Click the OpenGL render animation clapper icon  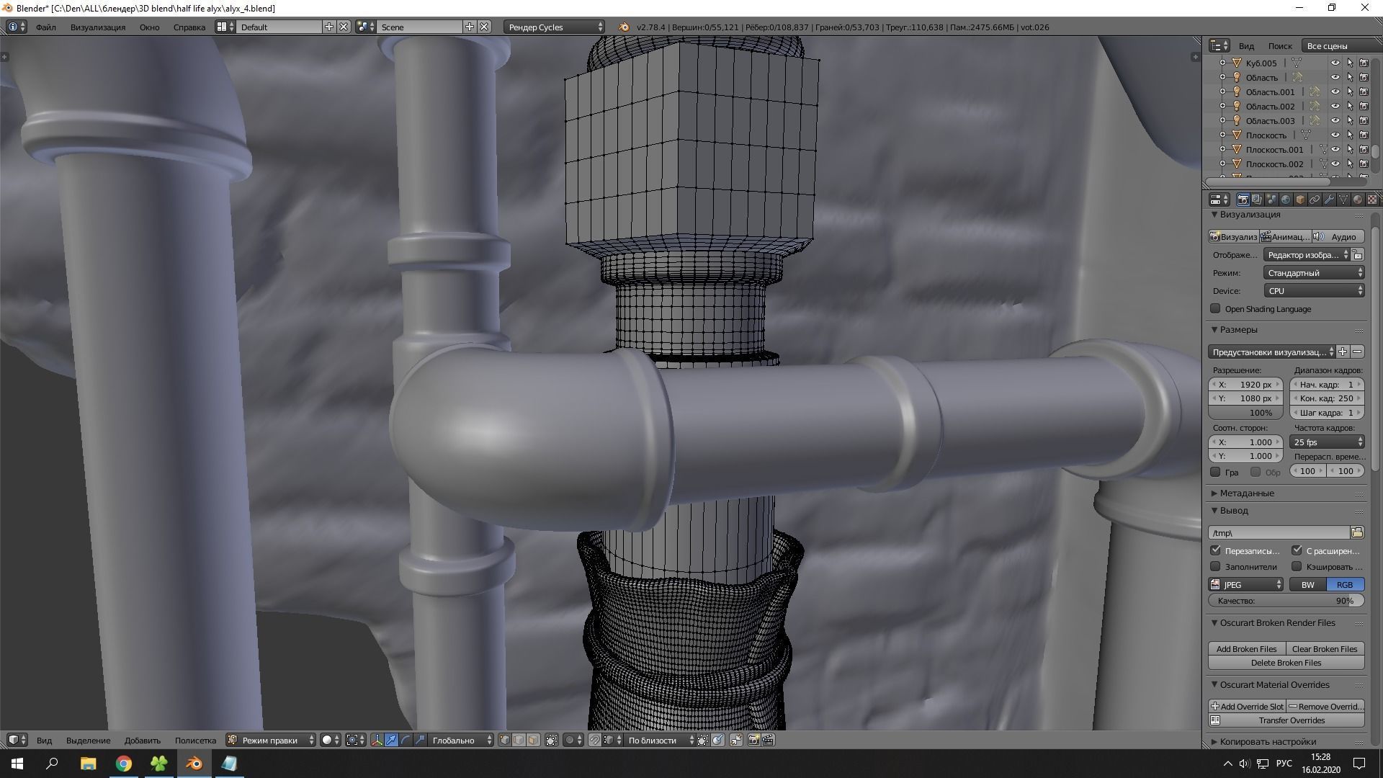tap(768, 740)
